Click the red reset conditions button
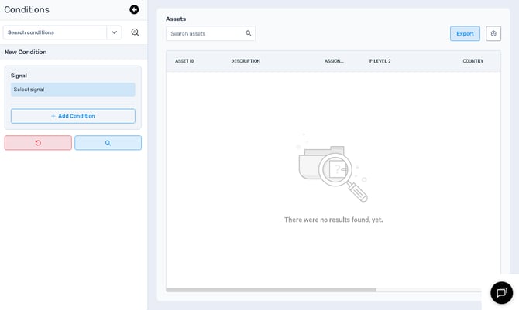 click(x=38, y=143)
